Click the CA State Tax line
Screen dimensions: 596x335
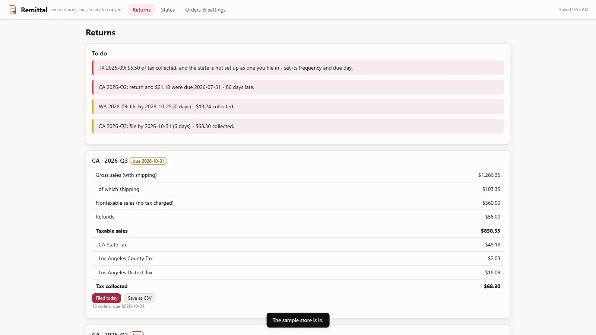298,245
